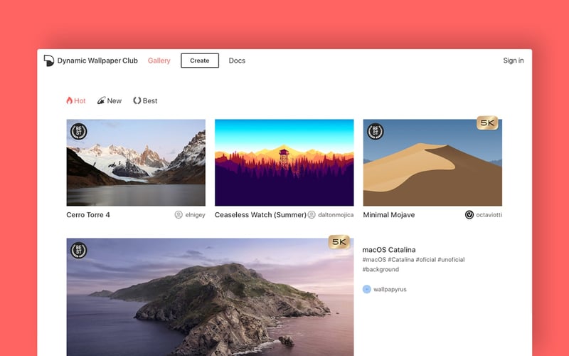Click the #oficial hashtag
The width and height of the screenshot is (569, 356).
425,260
